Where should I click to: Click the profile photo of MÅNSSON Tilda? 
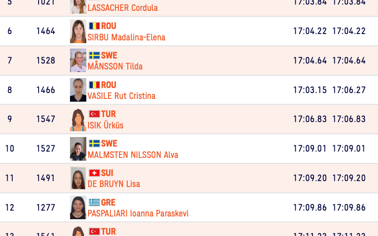click(x=78, y=60)
